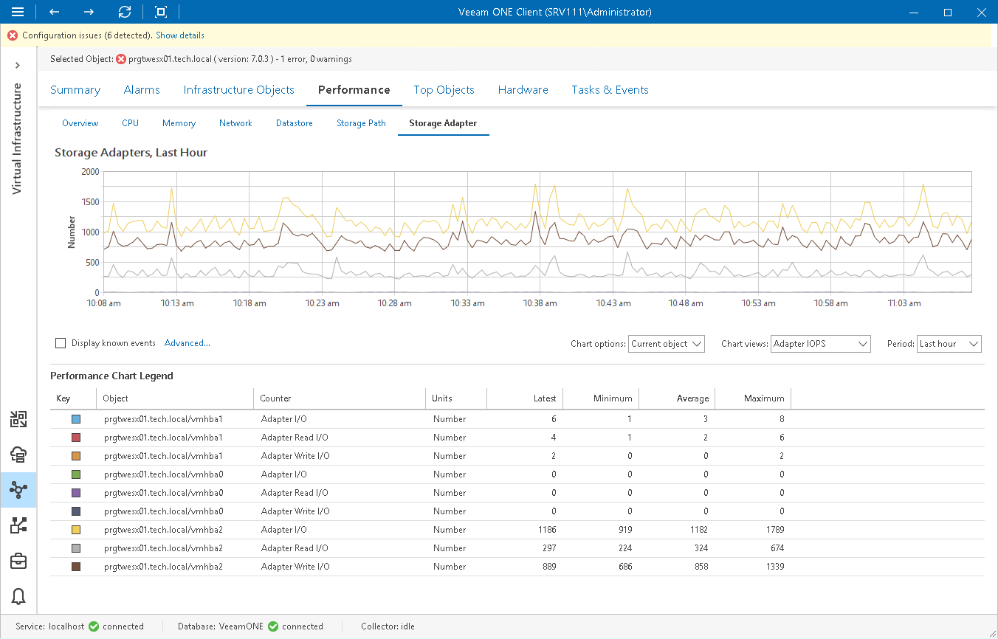
Task: Click the yellow vmhba2 Adapter I/O swatch
Action: [x=76, y=530]
